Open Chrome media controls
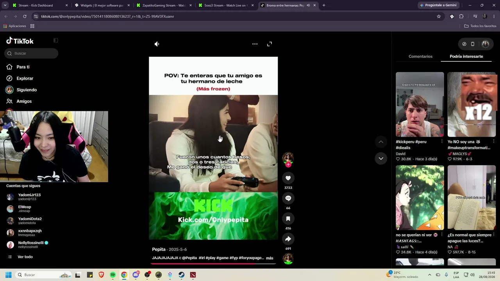The image size is (500, 281). 475,16
